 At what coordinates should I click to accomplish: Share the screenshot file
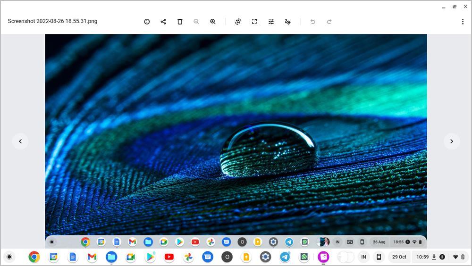tap(163, 22)
